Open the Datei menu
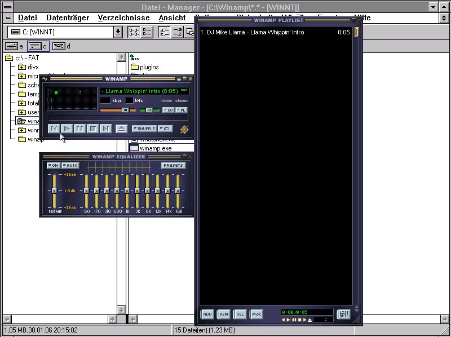Screen dimensions: 451x337 click(x=27, y=17)
